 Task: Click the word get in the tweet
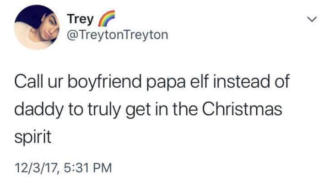click(138, 111)
